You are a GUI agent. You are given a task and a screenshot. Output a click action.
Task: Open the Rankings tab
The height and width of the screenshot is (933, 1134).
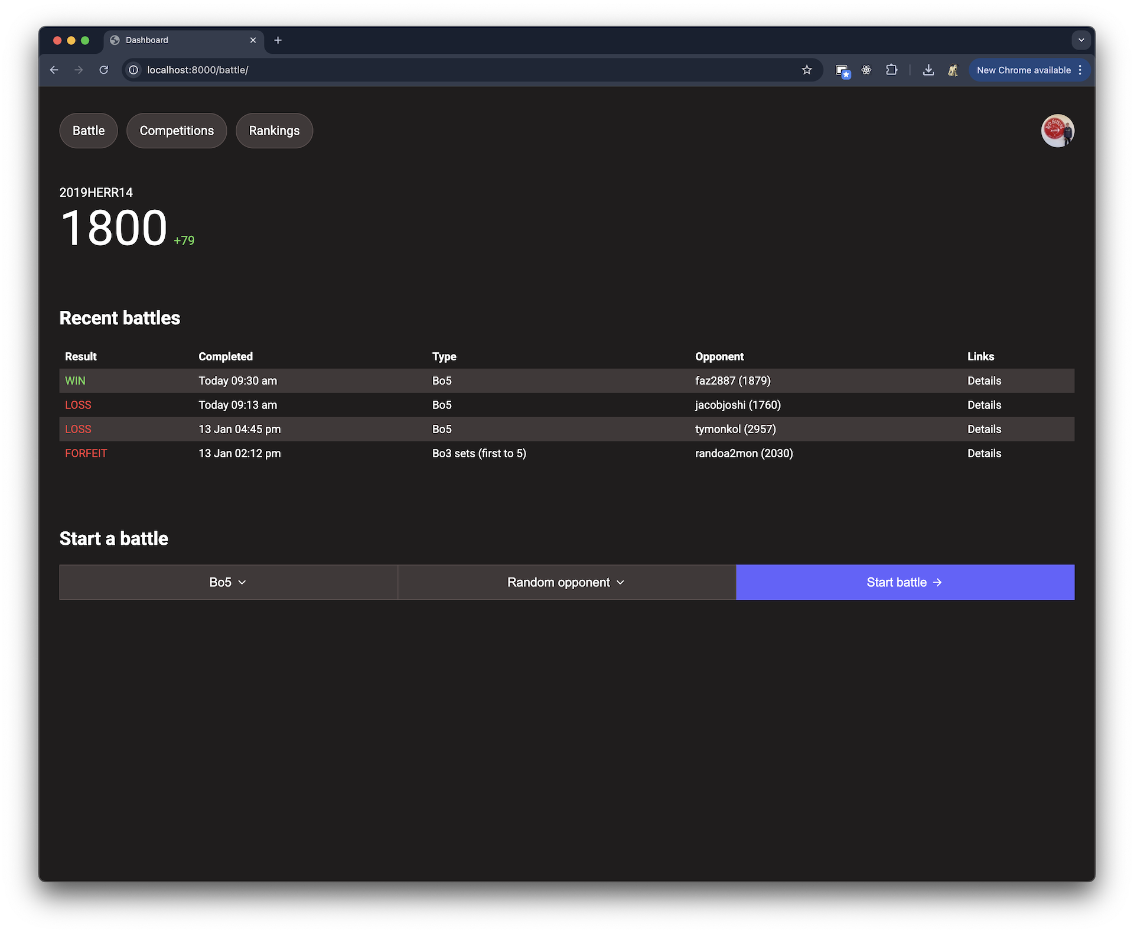274,131
